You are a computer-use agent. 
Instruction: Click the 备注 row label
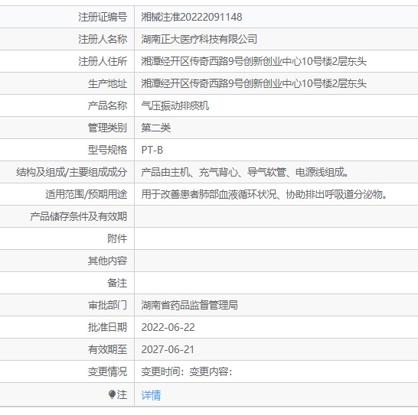click(x=117, y=283)
